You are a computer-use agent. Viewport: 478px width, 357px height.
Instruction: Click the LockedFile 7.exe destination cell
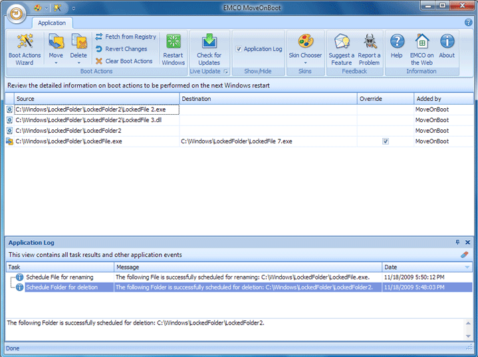(x=269, y=141)
